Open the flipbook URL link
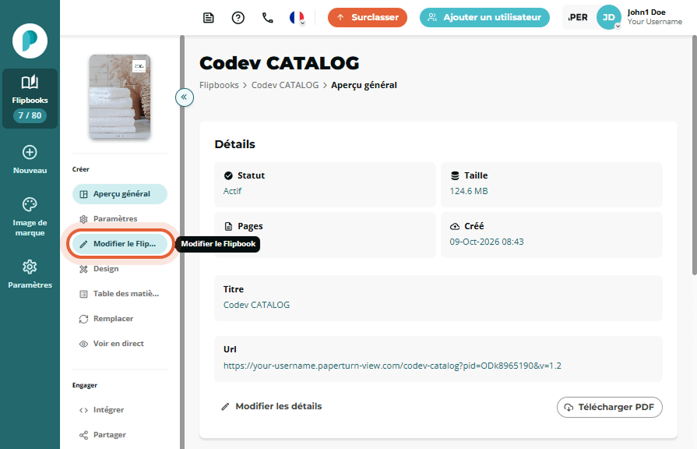697x449 pixels. point(392,366)
